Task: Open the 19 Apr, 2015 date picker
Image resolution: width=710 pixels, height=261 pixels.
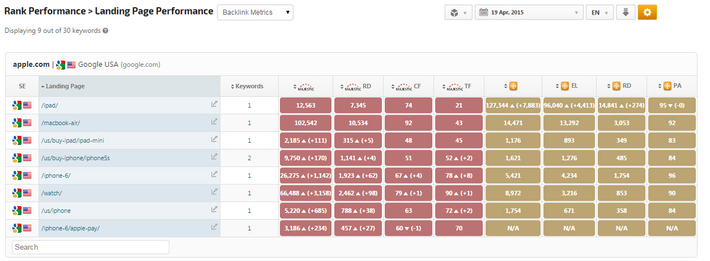Action: 529,12
